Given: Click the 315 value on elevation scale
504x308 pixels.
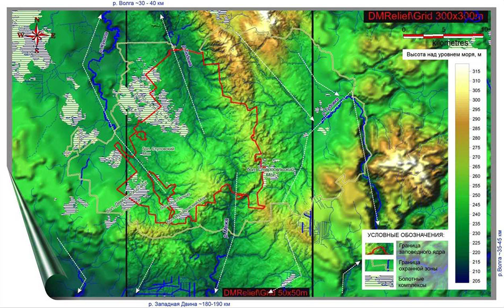Looking at the screenshot, I should point(476,72).
